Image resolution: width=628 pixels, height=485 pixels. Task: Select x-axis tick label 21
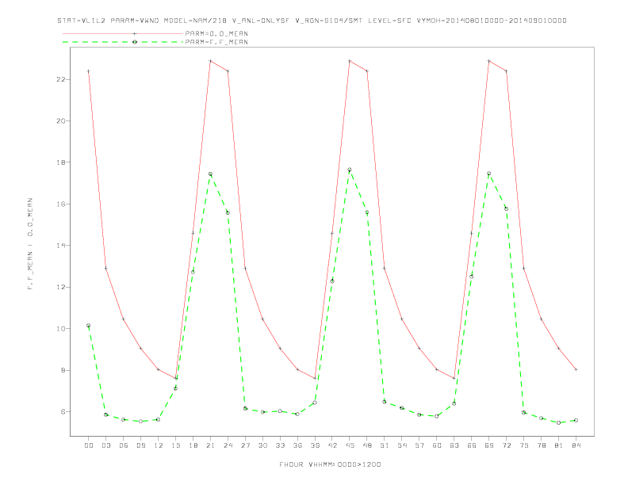point(210,445)
